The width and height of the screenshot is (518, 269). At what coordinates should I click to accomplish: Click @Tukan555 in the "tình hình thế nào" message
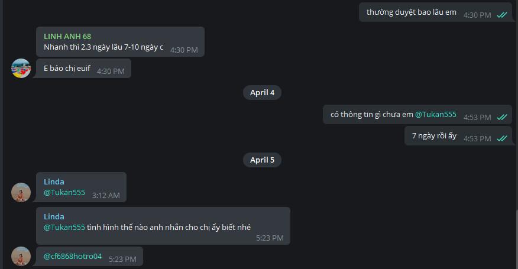[x=64, y=227]
